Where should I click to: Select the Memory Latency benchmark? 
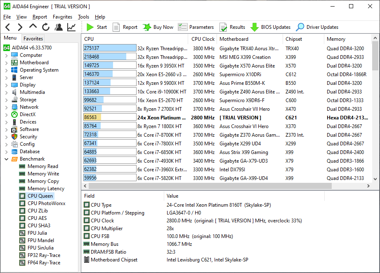[x=42, y=189]
